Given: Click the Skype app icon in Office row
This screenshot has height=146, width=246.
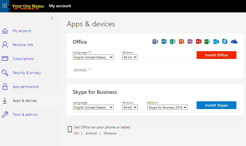Looking at the screenshot, I should click(225, 42).
